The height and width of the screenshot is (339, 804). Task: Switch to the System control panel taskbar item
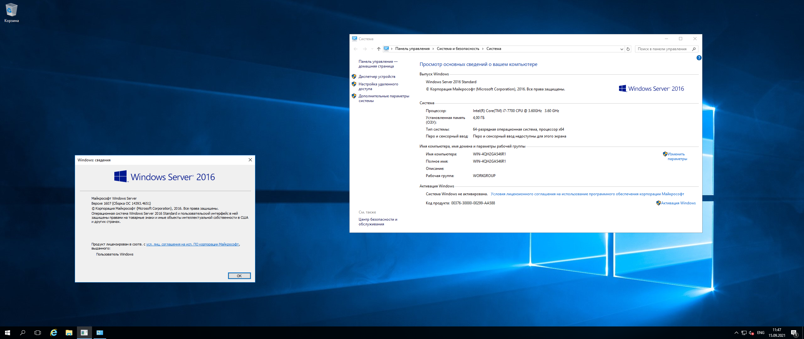(x=100, y=333)
